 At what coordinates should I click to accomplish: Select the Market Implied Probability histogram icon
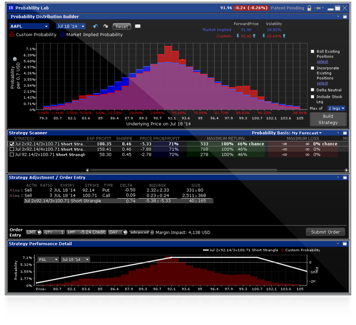pyautogui.click(x=63, y=34)
